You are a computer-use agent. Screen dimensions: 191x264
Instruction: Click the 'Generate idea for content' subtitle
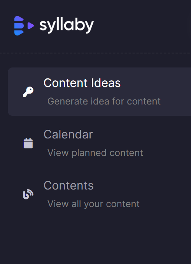(x=104, y=101)
